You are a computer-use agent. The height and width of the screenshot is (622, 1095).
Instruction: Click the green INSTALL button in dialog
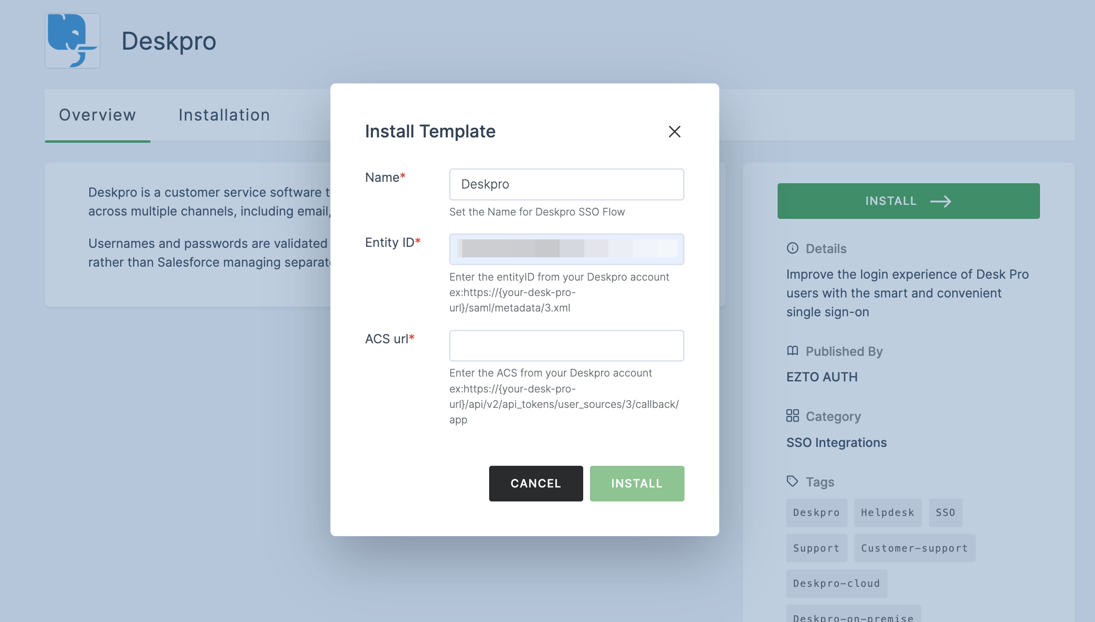[636, 483]
